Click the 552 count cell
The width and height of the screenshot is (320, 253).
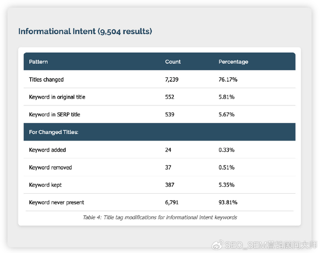point(170,97)
